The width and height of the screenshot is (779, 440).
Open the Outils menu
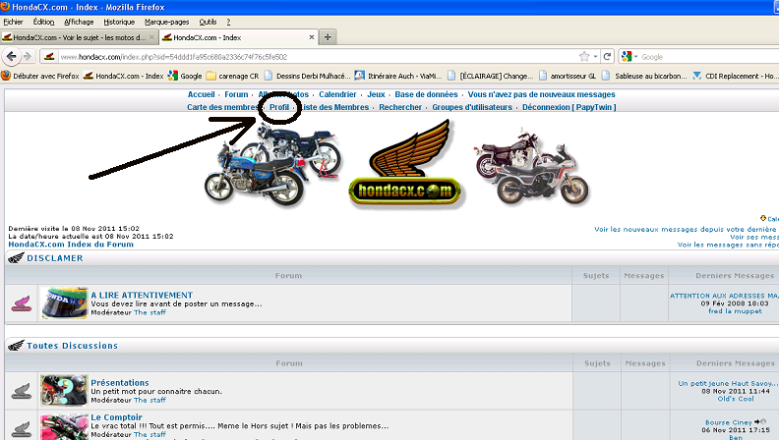[208, 22]
